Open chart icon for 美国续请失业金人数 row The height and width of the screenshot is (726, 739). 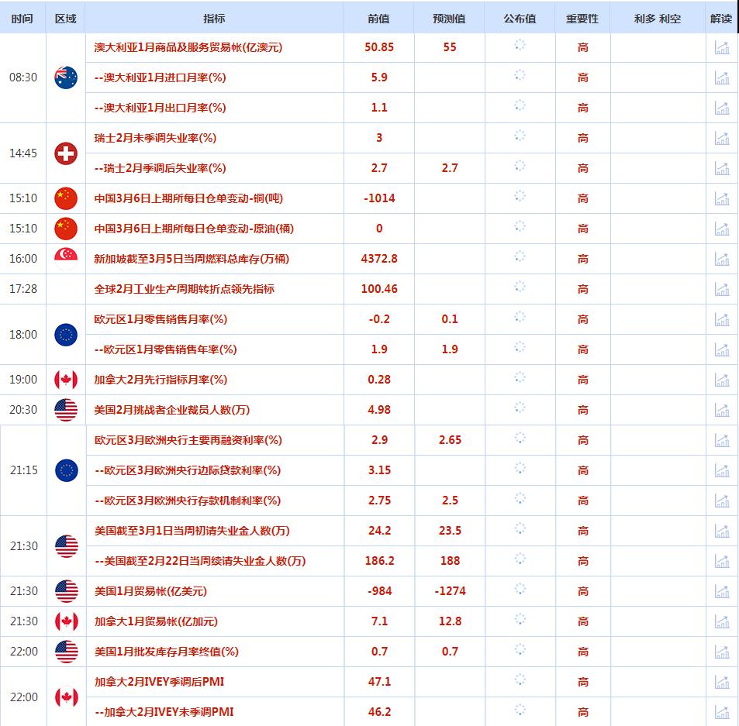point(722,561)
